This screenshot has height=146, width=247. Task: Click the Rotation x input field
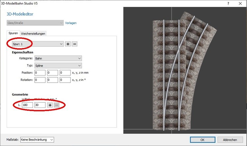[40, 80]
